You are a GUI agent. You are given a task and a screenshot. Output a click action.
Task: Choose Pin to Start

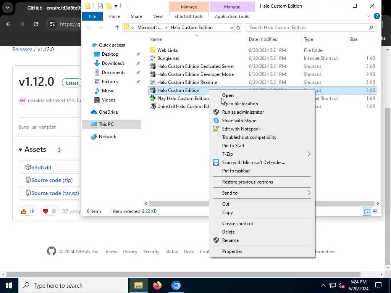coord(233,146)
